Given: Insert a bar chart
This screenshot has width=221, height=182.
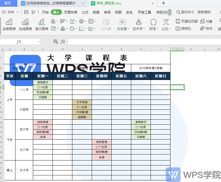Looking at the screenshot, I should point(62,22).
